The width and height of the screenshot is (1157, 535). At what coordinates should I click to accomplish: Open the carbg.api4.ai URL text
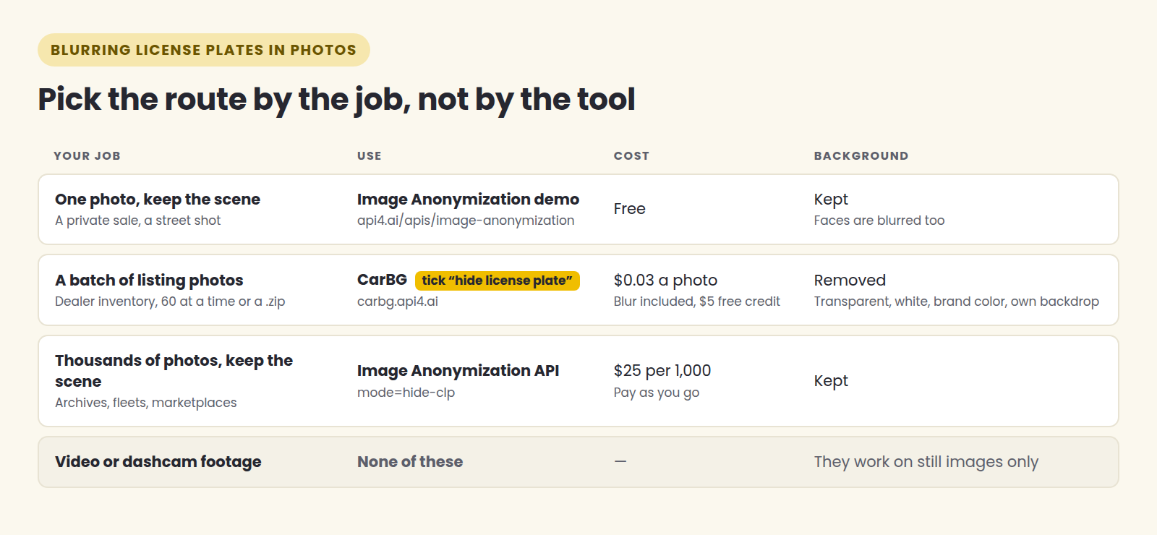[x=398, y=301]
